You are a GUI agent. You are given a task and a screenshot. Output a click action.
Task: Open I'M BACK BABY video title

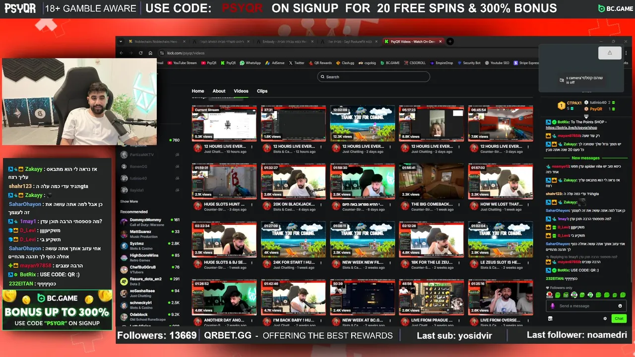tap(294, 320)
